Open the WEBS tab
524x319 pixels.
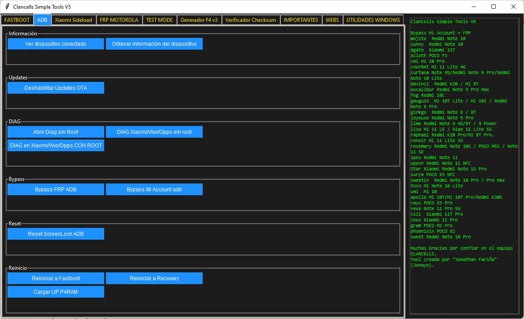(x=332, y=20)
